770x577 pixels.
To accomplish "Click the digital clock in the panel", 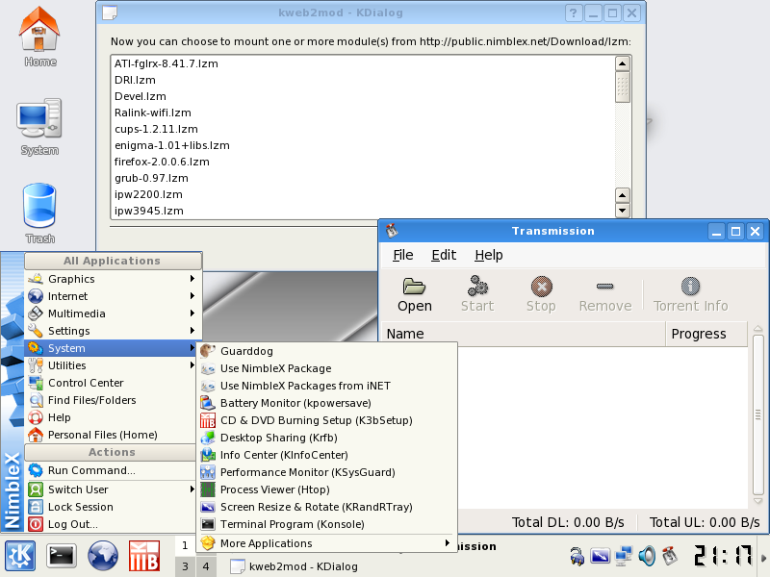I will (x=723, y=556).
